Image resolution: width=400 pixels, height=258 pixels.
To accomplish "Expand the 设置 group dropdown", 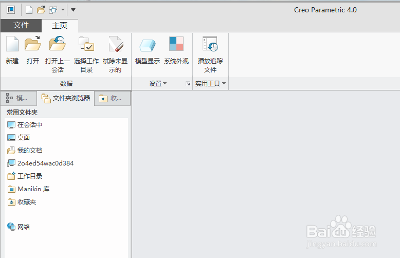I will [x=158, y=83].
